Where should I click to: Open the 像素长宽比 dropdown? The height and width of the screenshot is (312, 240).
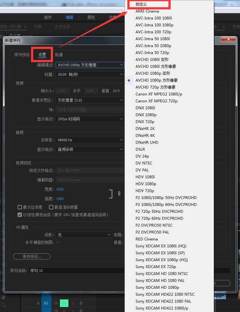[90, 100]
